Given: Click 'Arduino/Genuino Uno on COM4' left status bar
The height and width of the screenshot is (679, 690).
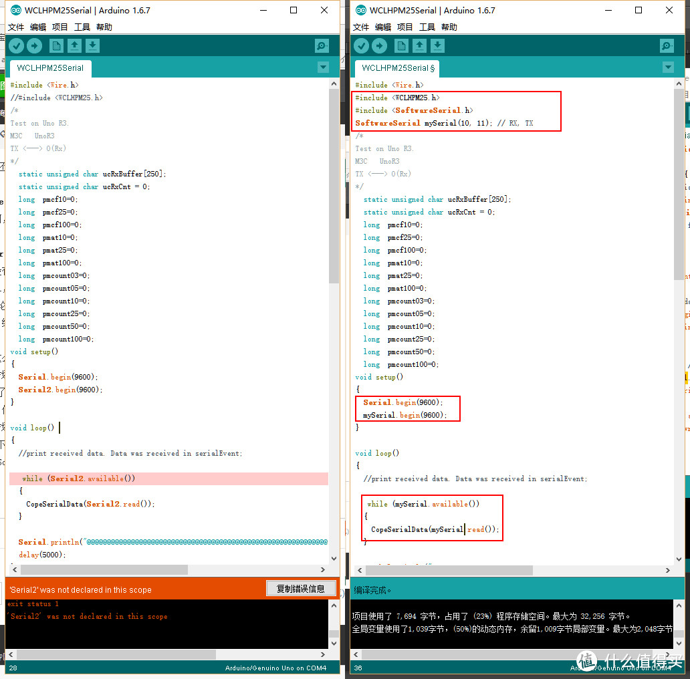Looking at the screenshot, I should [x=276, y=668].
